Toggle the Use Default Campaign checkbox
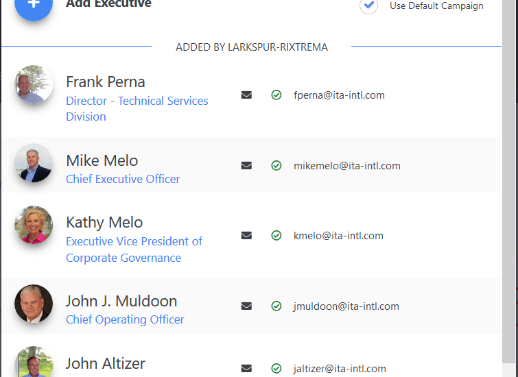 pos(369,5)
